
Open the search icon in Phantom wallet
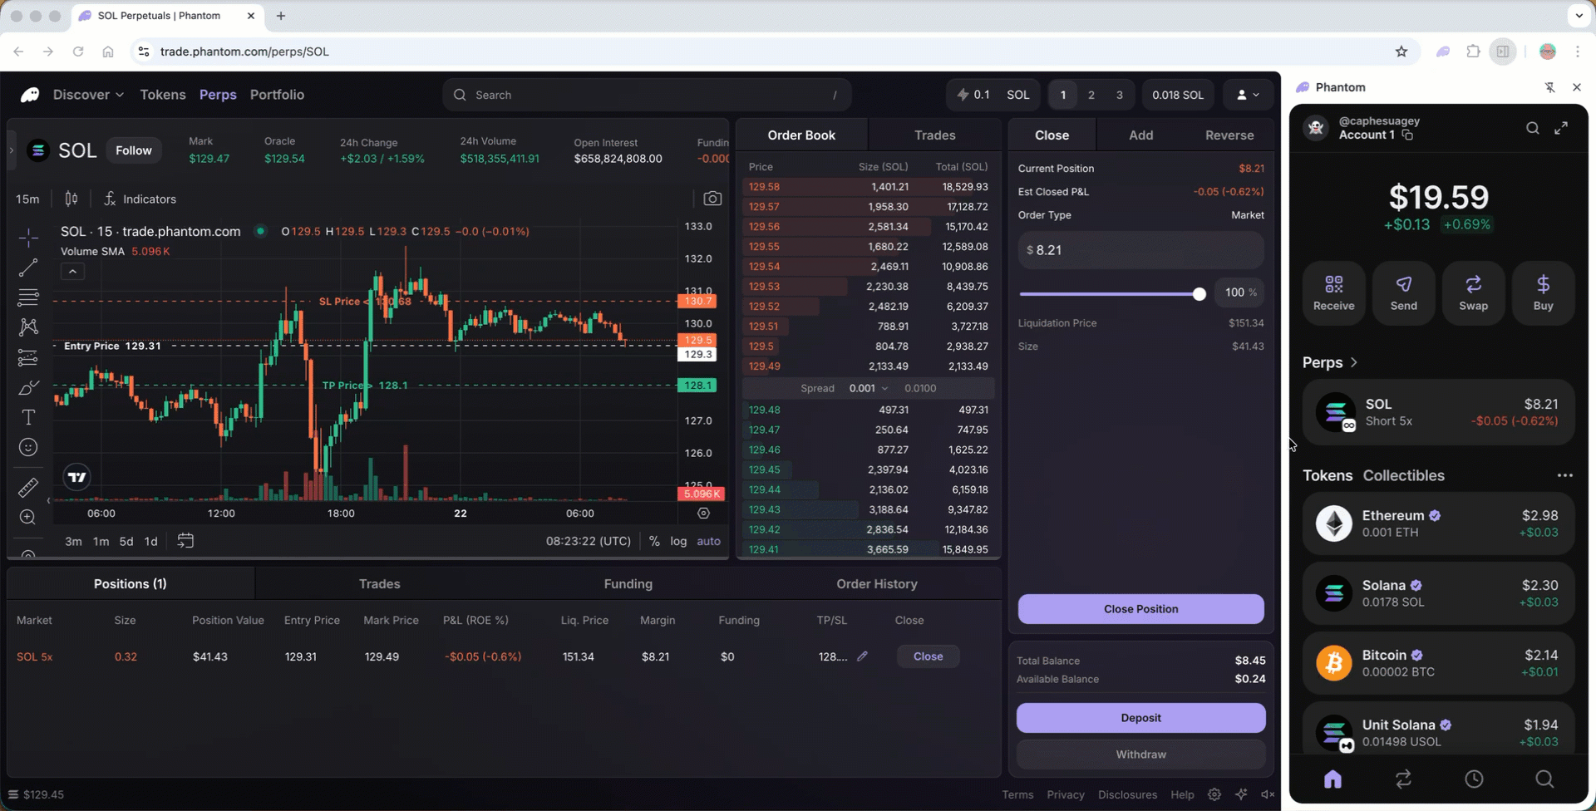click(x=1532, y=128)
